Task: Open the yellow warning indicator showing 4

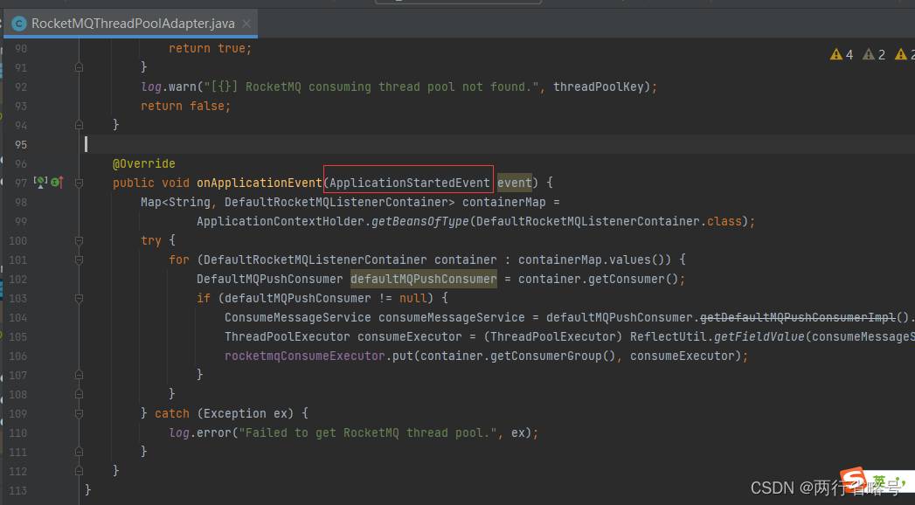Action: coord(842,55)
